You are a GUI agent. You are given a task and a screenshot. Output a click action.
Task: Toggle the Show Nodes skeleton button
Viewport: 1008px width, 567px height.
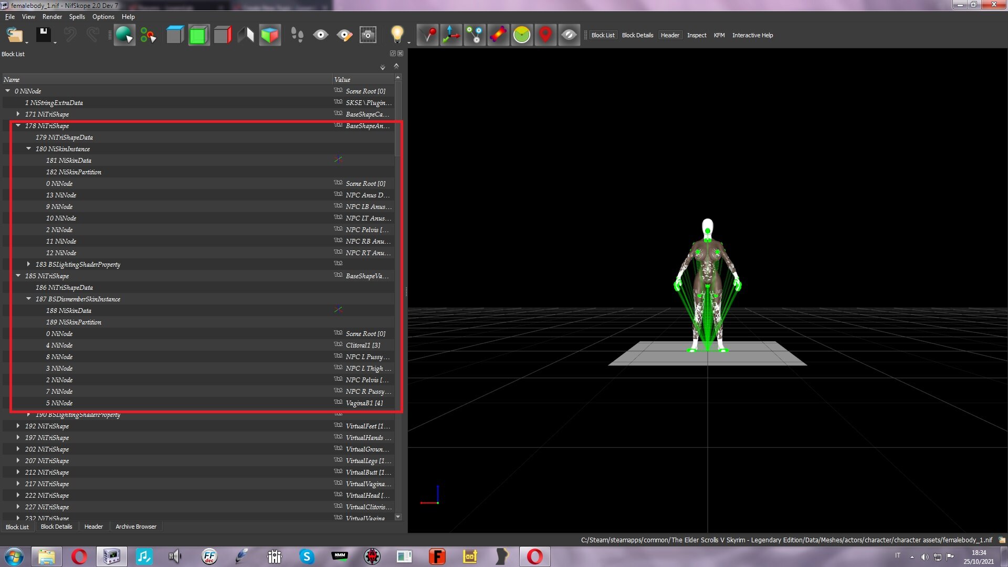[475, 35]
